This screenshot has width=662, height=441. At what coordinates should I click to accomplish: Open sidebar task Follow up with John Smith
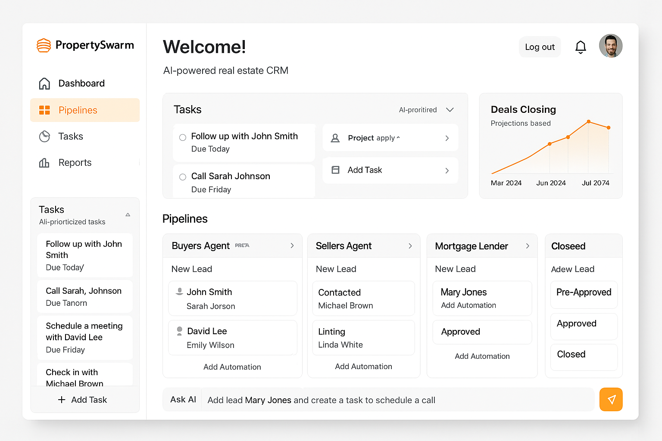click(85, 255)
